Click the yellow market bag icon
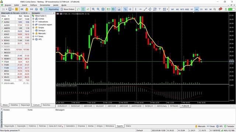Screen dimensions: 236x132 tap(27, 9)
